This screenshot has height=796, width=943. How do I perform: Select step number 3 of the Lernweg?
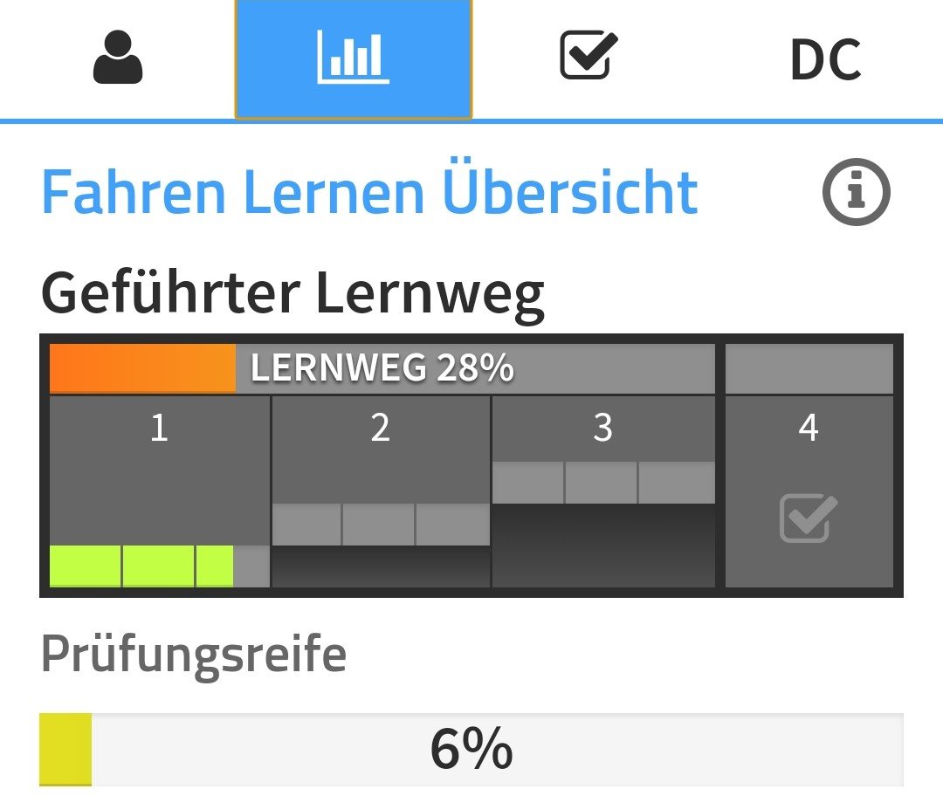pyautogui.click(x=602, y=429)
